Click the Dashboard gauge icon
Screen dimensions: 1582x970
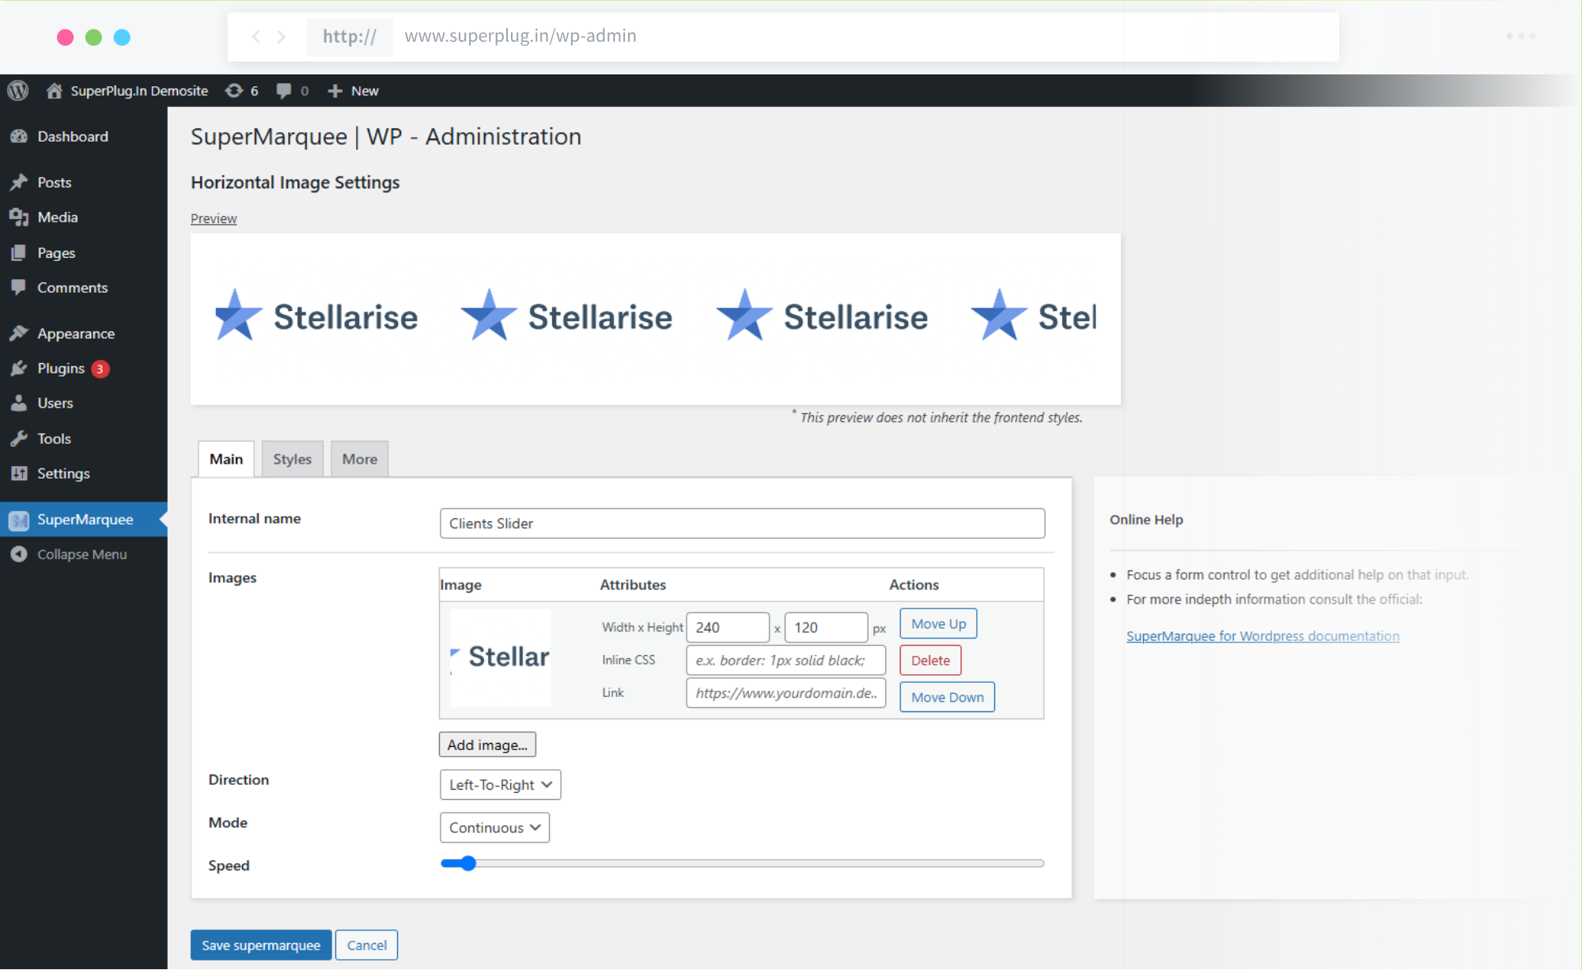point(19,137)
